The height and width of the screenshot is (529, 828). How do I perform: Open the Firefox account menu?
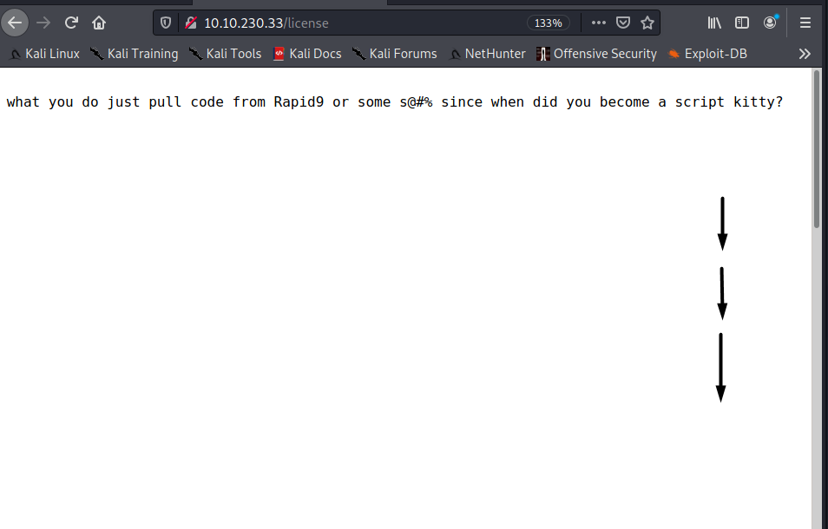tap(770, 23)
